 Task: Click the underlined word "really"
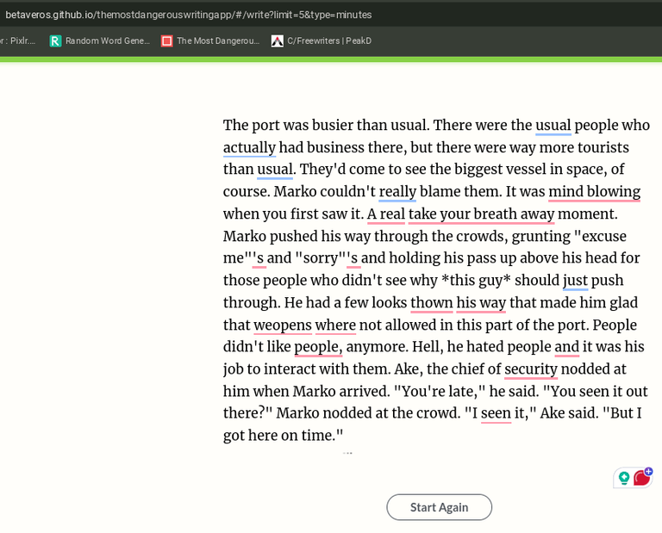coord(397,192)
